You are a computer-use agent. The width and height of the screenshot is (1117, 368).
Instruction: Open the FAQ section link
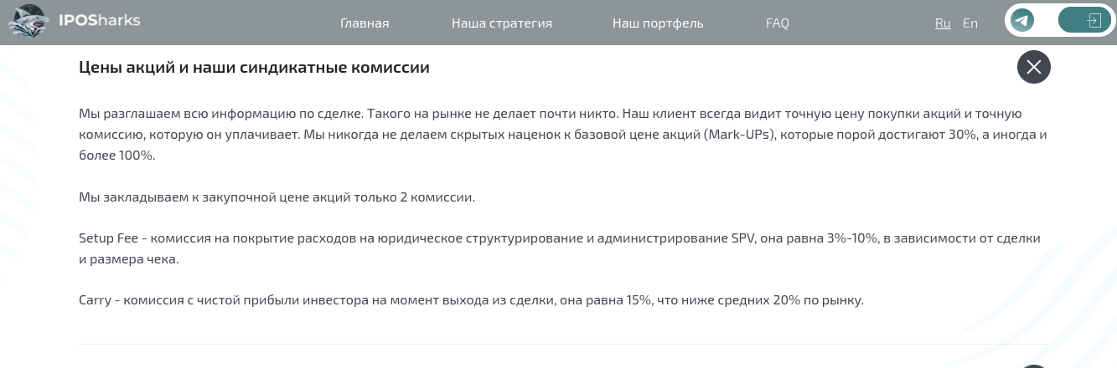tap(777, 23)
